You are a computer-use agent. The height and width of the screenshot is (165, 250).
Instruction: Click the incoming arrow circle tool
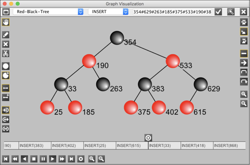(x=5, y=110)
